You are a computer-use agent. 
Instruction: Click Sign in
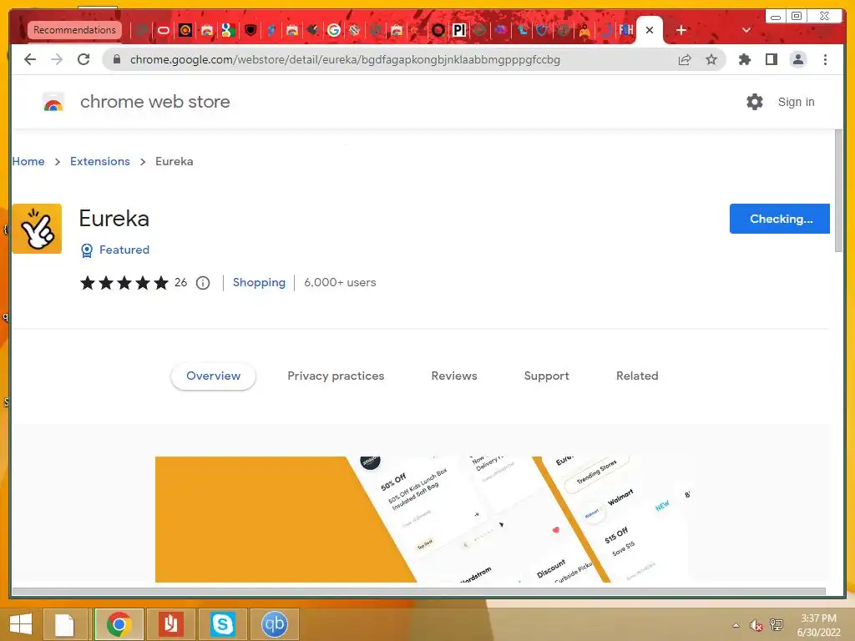(x=796, y=102)
